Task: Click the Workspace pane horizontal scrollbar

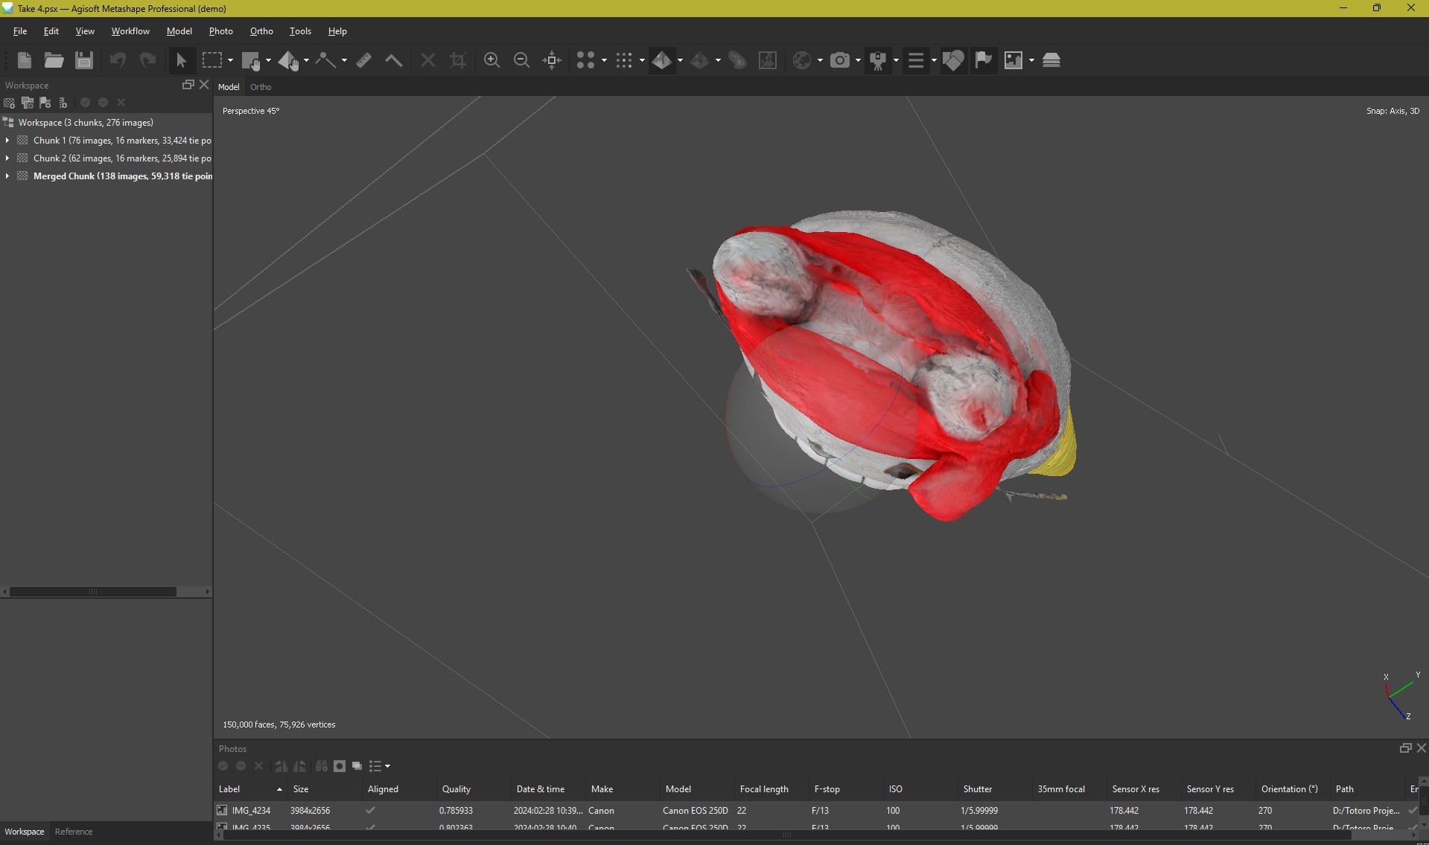Action: click(x=93, y=592)
